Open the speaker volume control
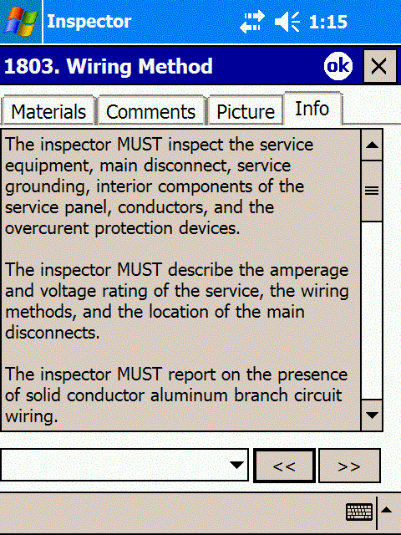Image resolution: width=401 pixels, height=535 pixels. (287, 22)
